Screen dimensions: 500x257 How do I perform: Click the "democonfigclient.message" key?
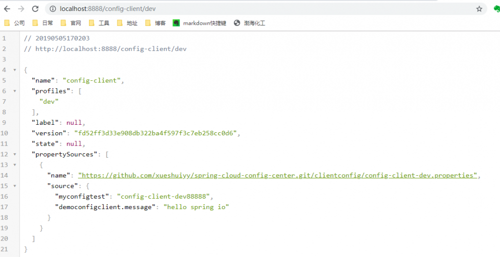(105, 207)
